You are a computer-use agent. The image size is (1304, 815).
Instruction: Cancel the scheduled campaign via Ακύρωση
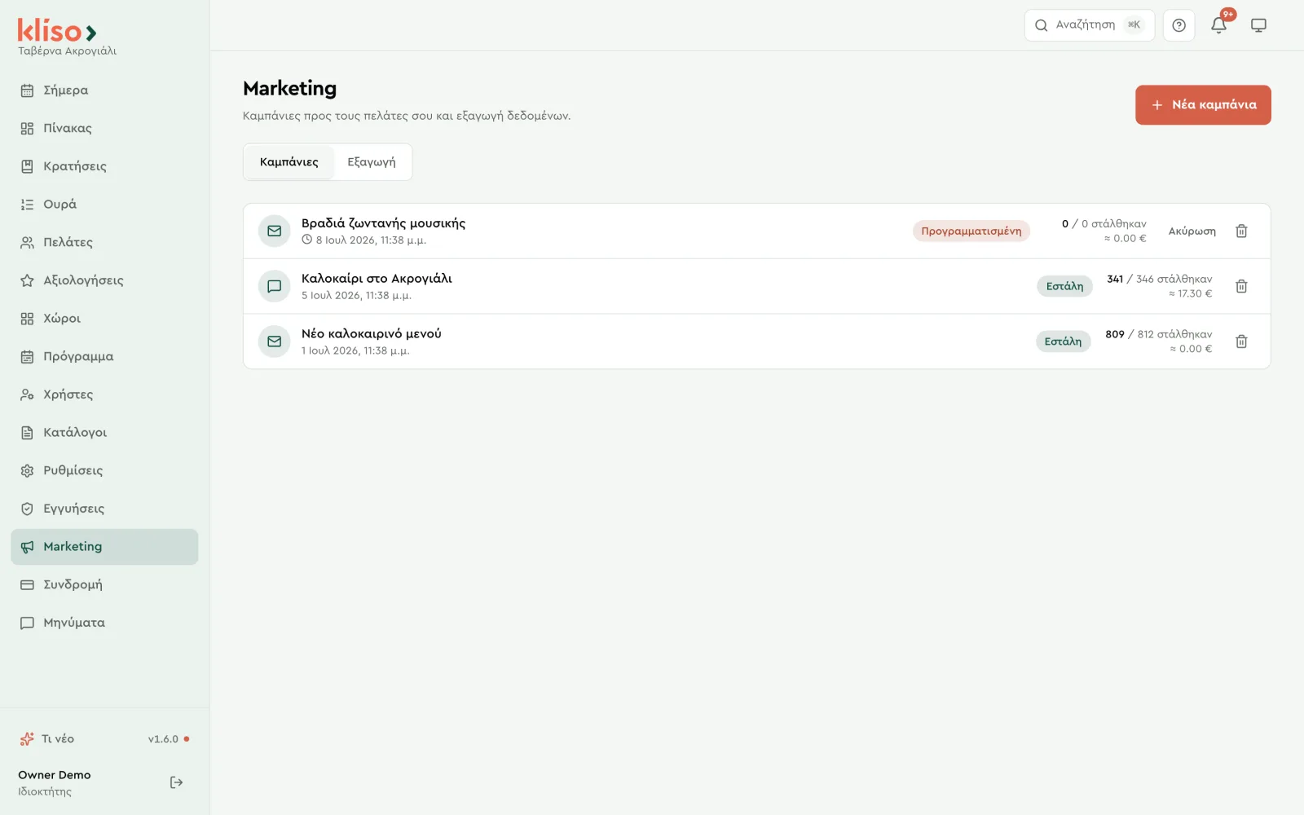tap(1192, 231)
